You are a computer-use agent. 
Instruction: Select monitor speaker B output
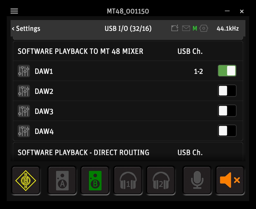click(95, 180)
